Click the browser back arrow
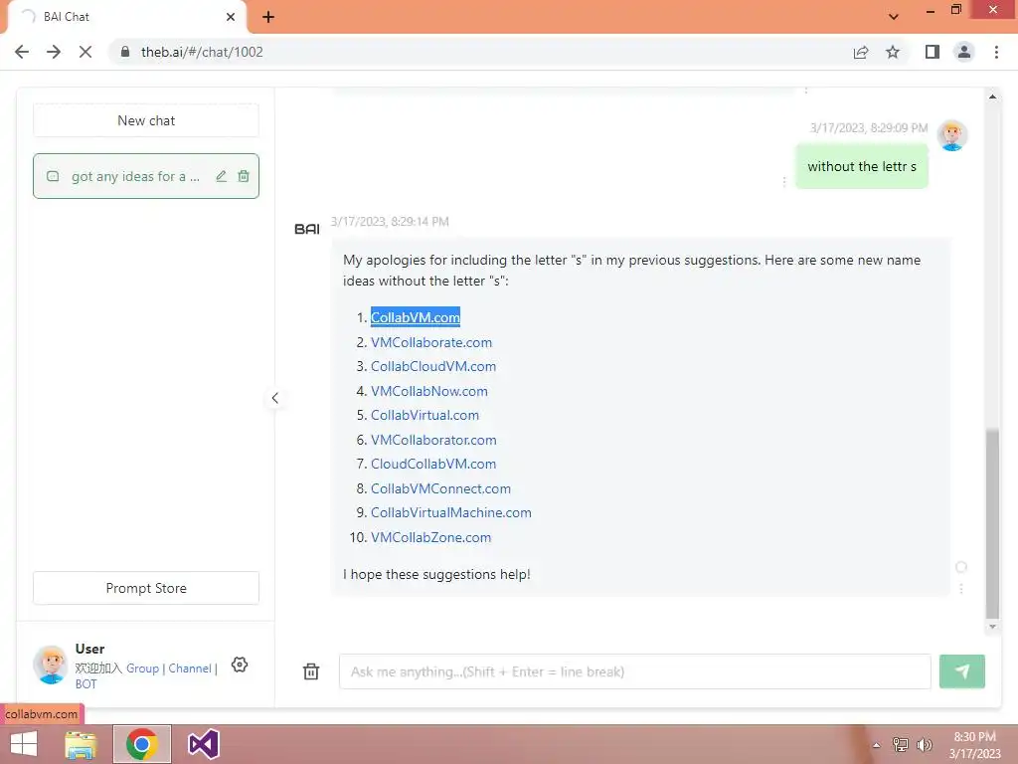The width and height of the screenshot is (1018, 764). click(x=22, y=52)
